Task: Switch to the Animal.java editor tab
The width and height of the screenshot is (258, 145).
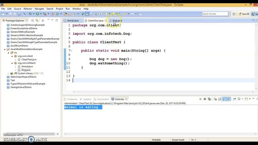Action: (x=73, y=21)
